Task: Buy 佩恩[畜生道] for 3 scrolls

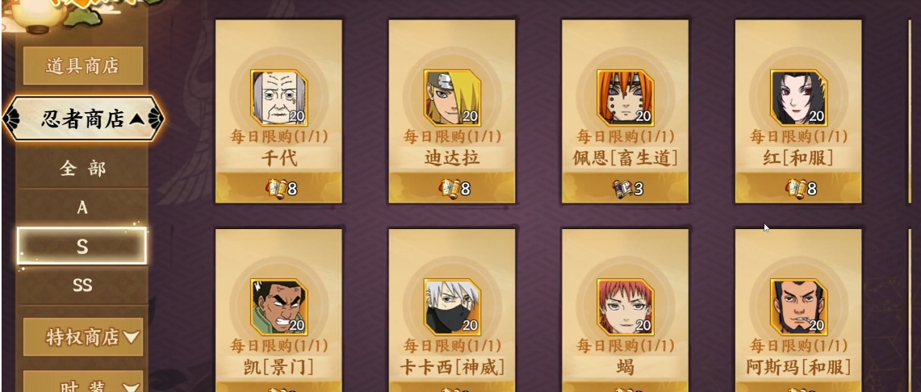Action: (626, 188)
